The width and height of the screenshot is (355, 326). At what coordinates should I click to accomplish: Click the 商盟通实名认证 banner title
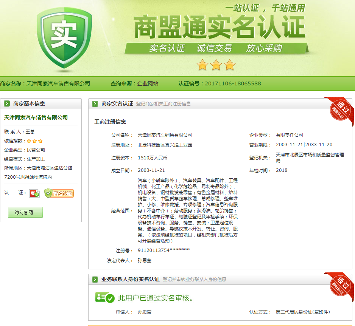tap(220, 27)
